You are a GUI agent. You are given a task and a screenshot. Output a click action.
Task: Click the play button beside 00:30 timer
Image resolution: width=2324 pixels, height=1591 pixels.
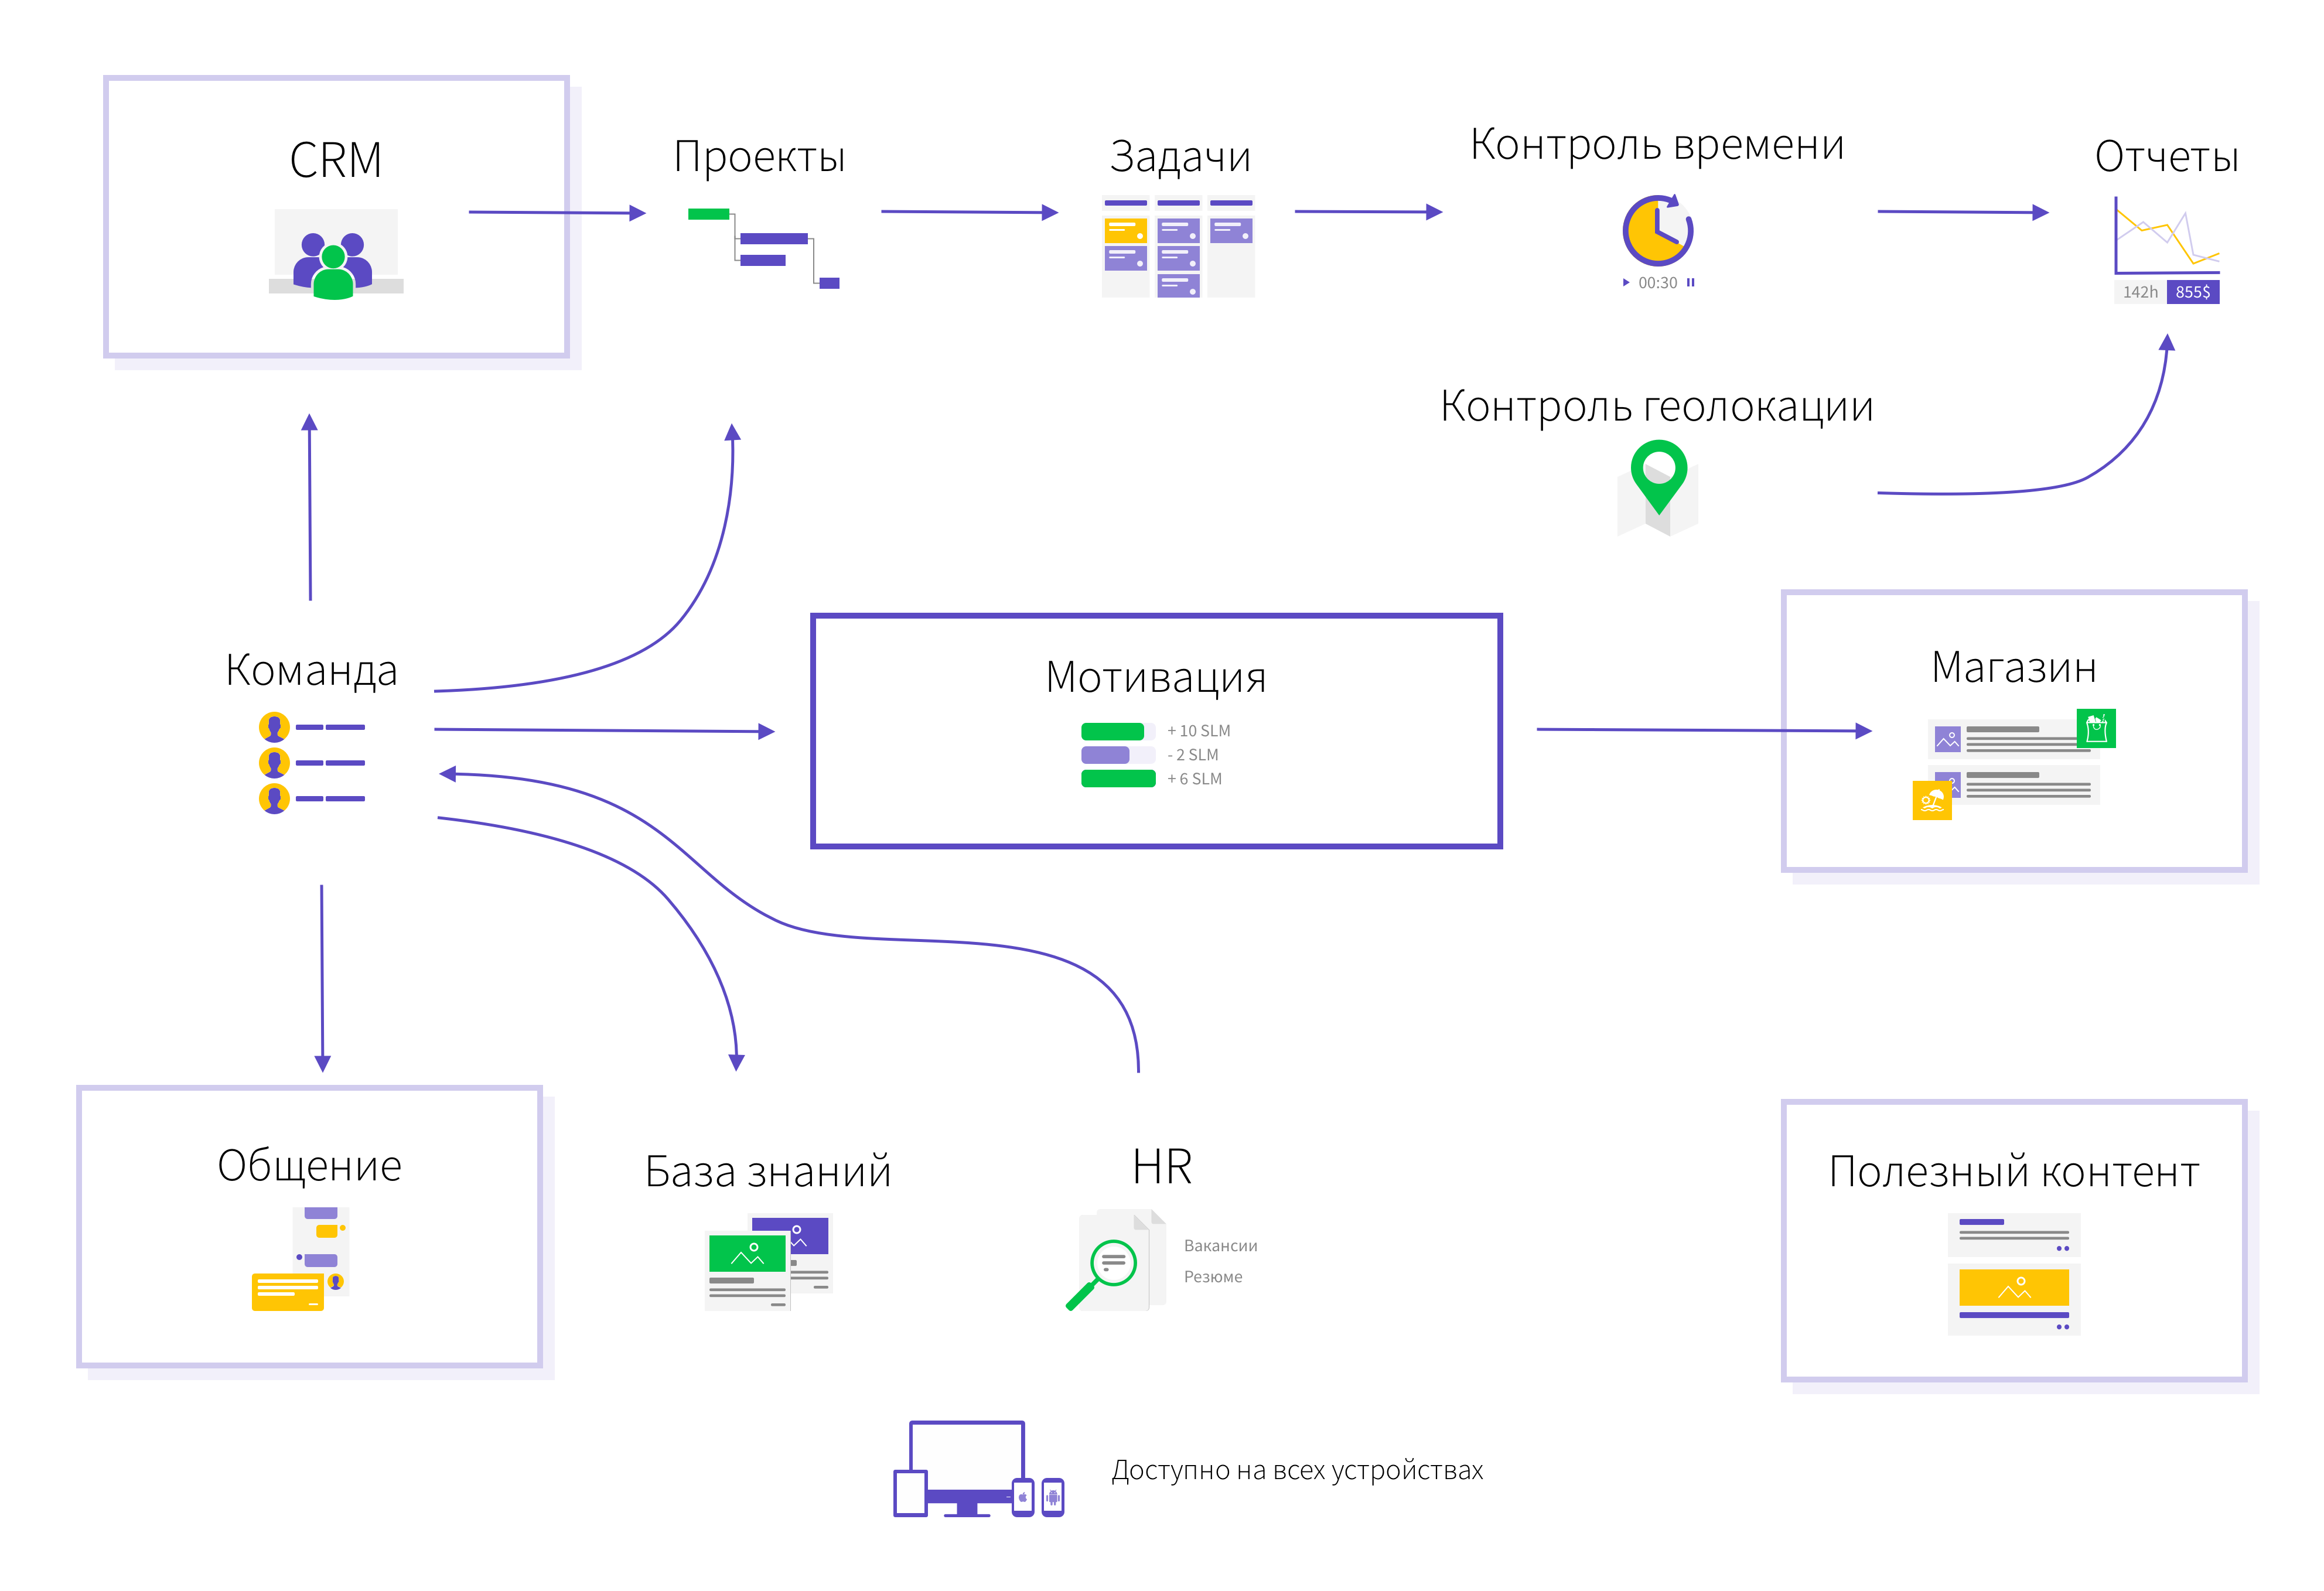(1626, 283)
